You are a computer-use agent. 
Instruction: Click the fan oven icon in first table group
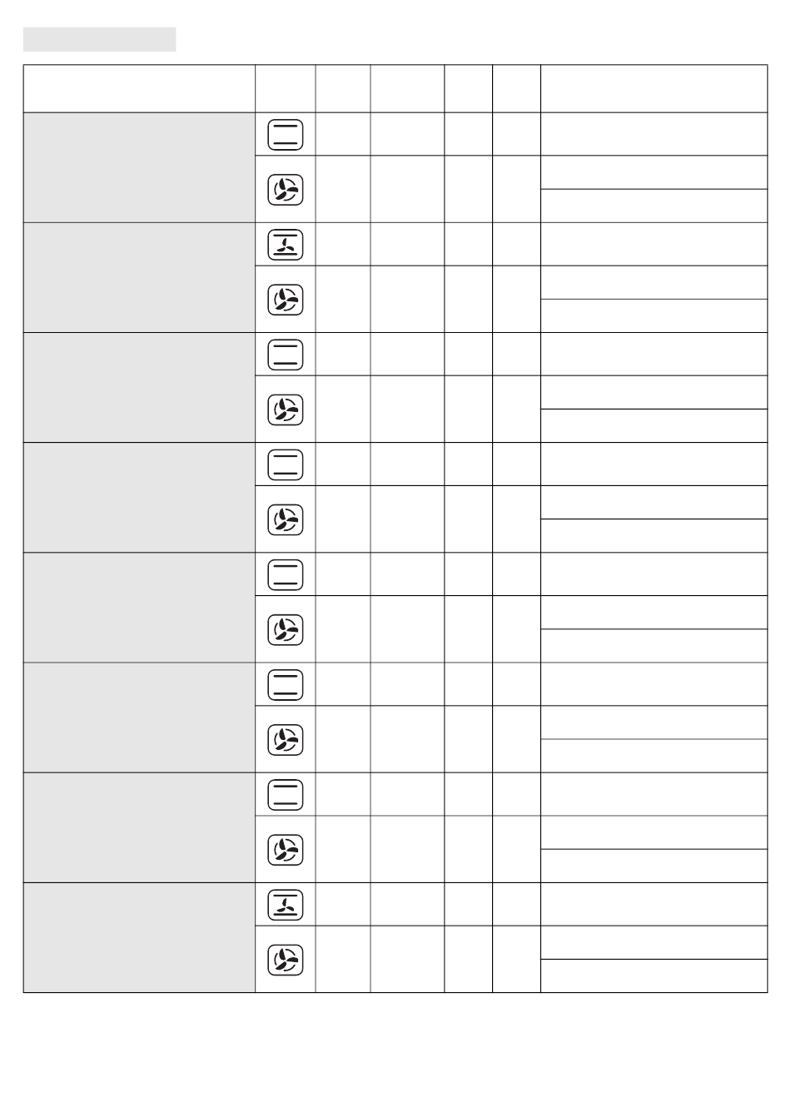pos(286,190)
